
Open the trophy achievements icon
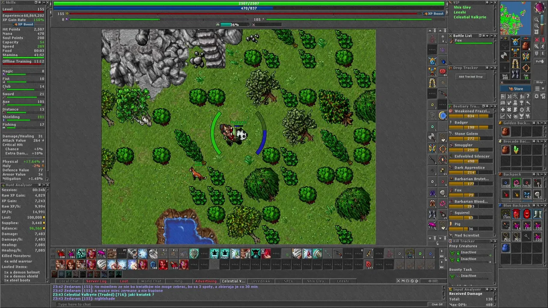tap(521, 102)
